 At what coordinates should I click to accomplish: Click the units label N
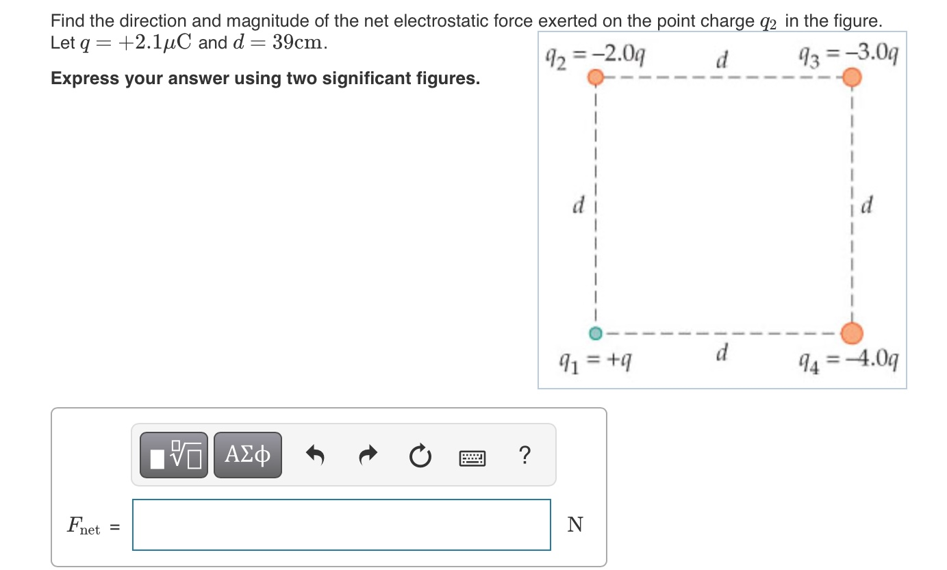pyautogui.click(x=575, y=525)
